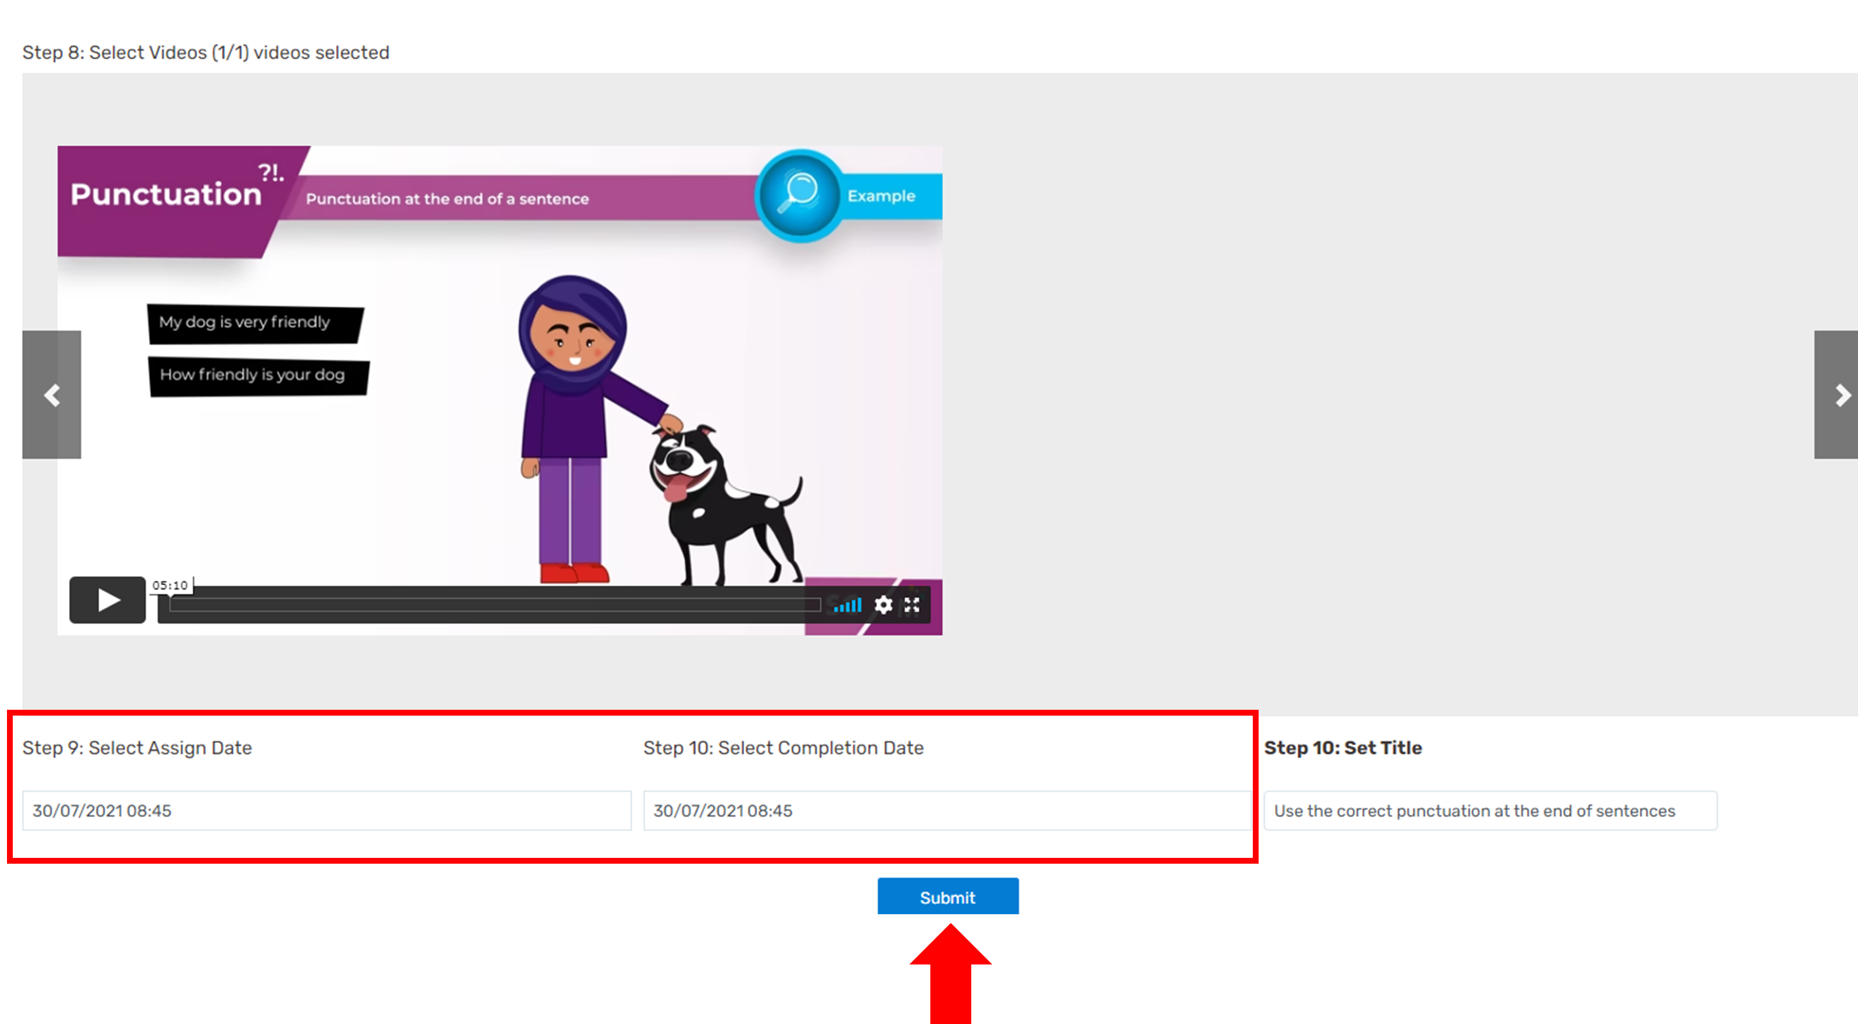Screen dimensions: 1858x1024
Task: Edit the Completion Date field
Action: coord(947,811)
